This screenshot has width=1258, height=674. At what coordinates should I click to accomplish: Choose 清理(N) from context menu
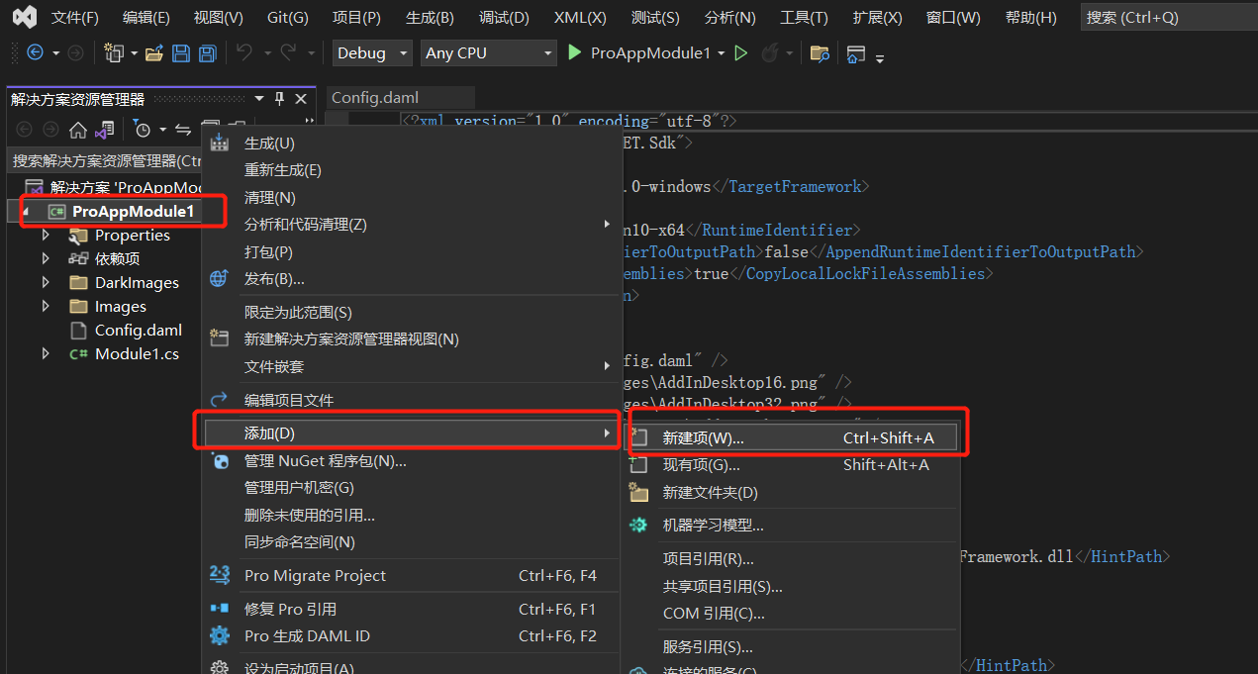pos(270,197)
